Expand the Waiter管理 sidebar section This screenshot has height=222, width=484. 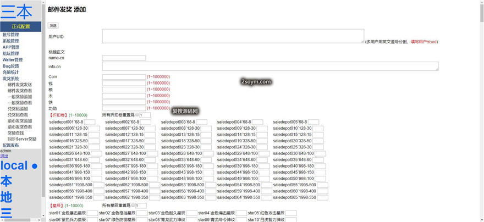pos(13,60)
